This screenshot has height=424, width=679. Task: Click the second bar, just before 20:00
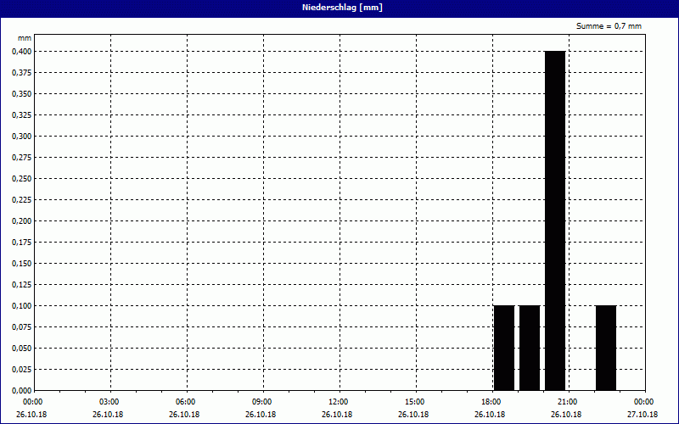click(x=530, y=348)
